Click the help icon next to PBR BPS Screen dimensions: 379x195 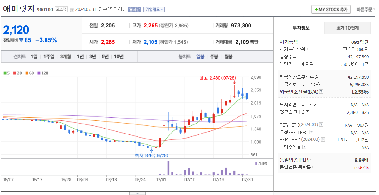[x=323, y=139]
